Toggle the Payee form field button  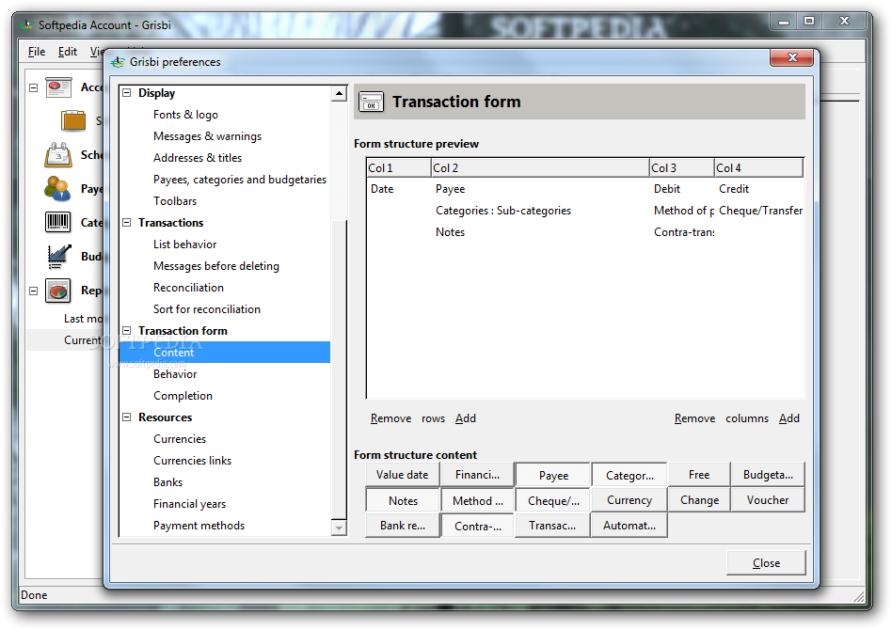click(x=553, y=476)
